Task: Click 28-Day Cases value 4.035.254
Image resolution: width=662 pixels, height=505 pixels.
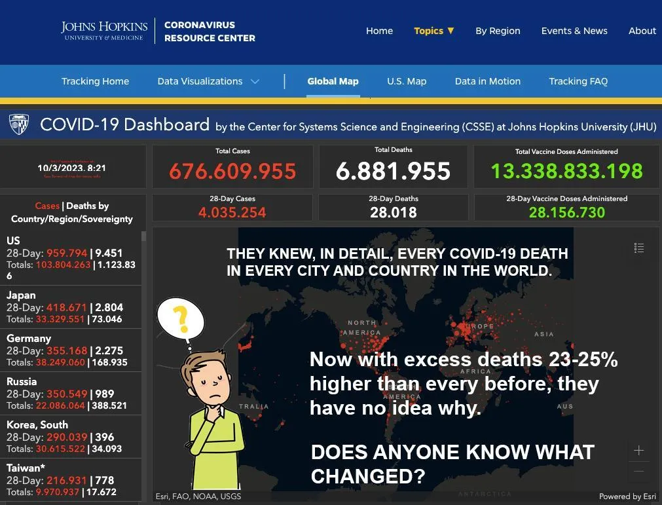Action: 232,212
